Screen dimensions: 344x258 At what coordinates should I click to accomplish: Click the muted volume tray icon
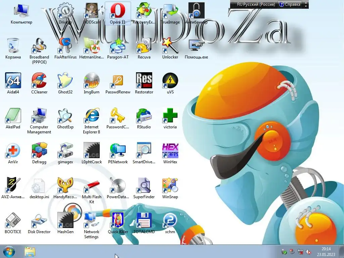pos(308,252)
